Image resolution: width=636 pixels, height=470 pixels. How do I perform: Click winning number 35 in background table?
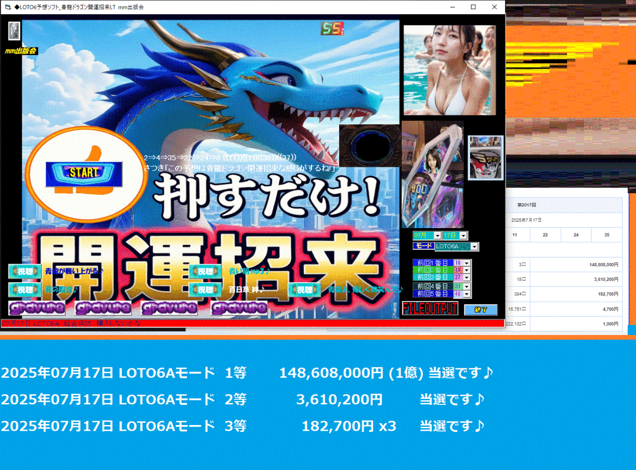pyautogui.click(x=607, y=234)
